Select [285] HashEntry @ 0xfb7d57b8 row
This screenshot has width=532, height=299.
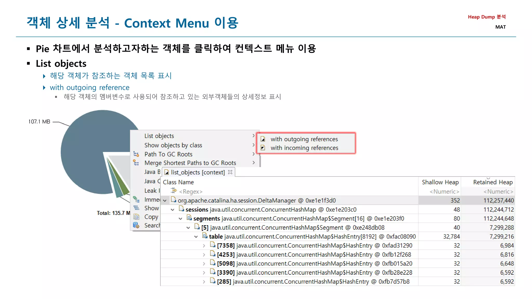tap(313, 282)
